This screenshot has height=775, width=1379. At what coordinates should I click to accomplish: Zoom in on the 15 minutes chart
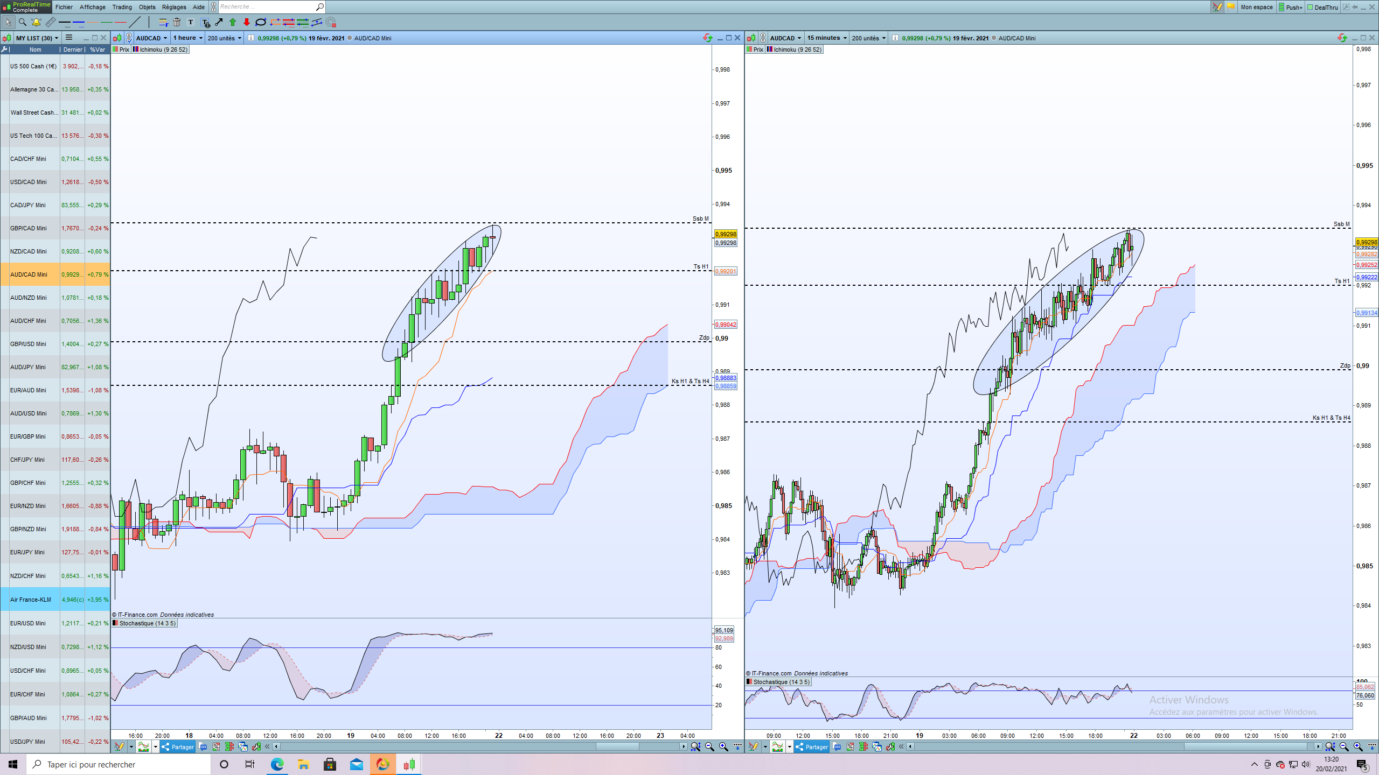pyautogui.click(x=1358, y=746)
